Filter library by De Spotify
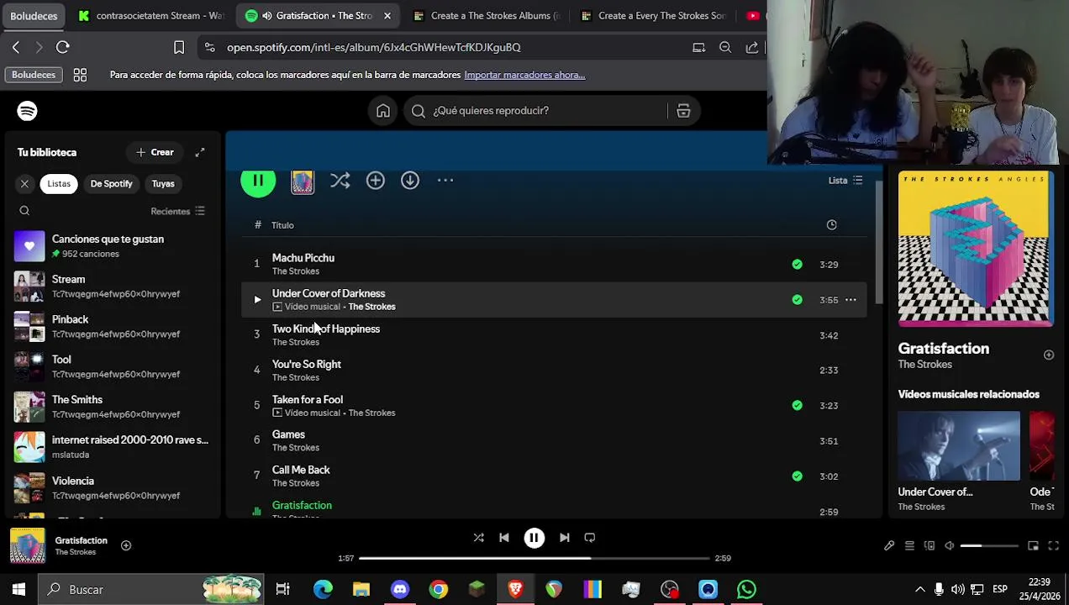Image resolution: width=1069 pixels, height=605 pixels. [x=112, y=184]
